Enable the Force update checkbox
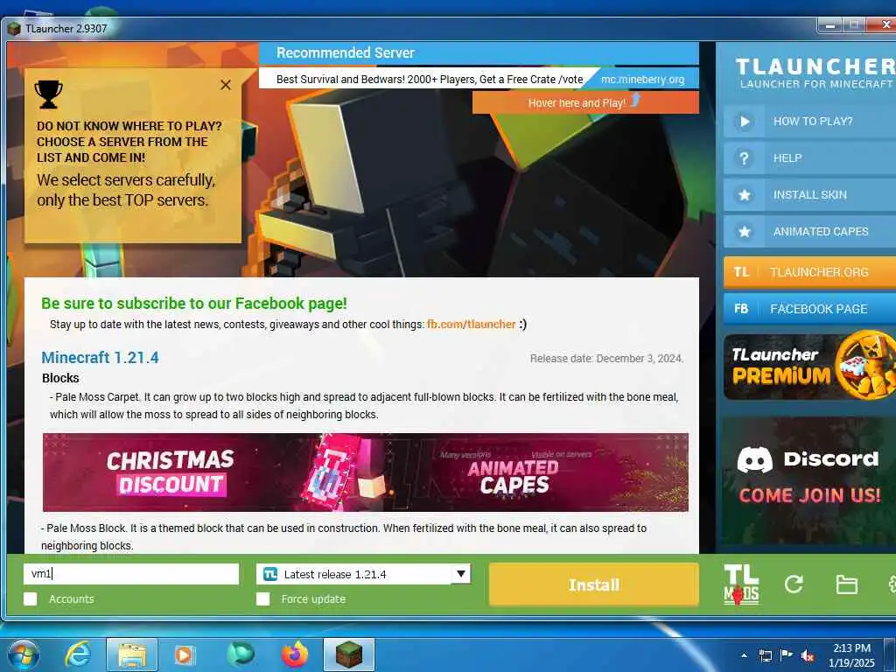 (x=262, y=598)
